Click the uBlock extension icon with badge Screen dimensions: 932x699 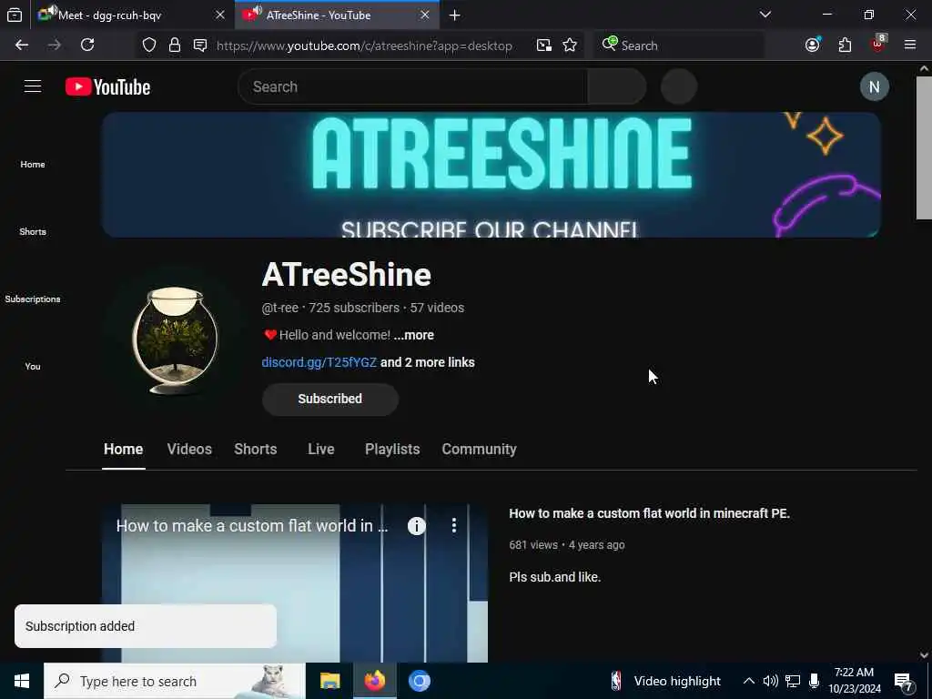878,44
